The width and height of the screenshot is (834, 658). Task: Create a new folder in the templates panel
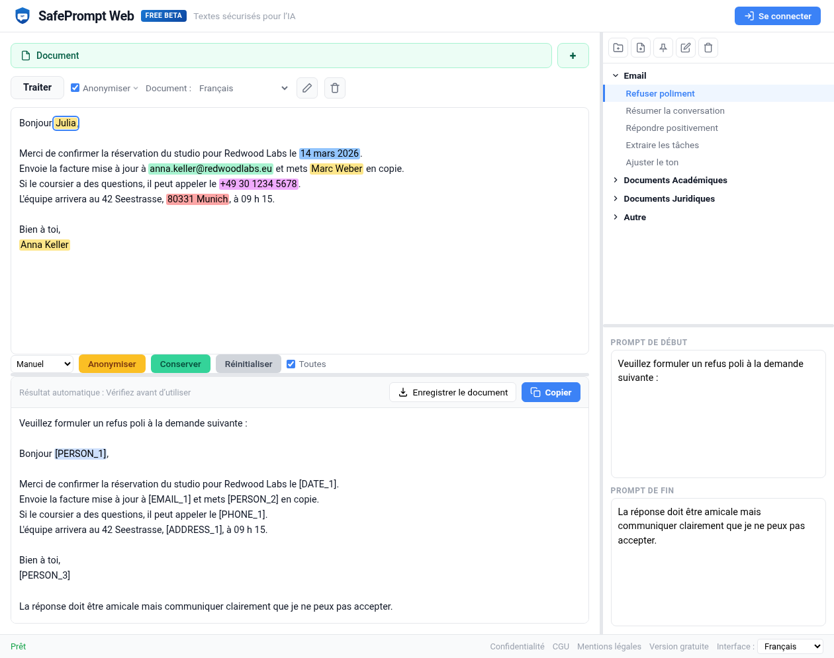pos(618,47)
